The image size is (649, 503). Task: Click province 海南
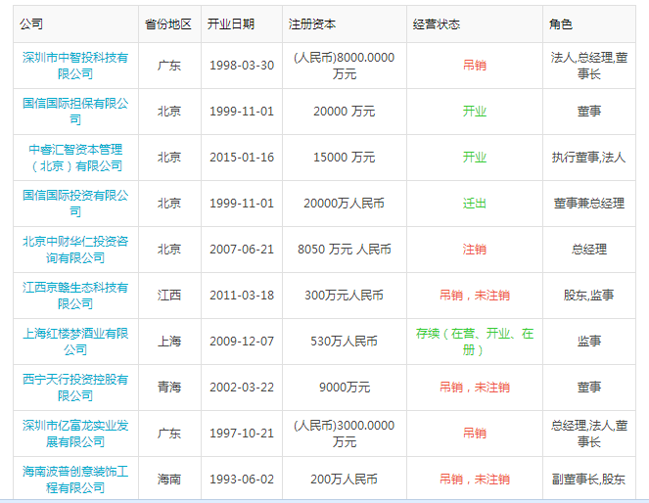coord(169,479)
